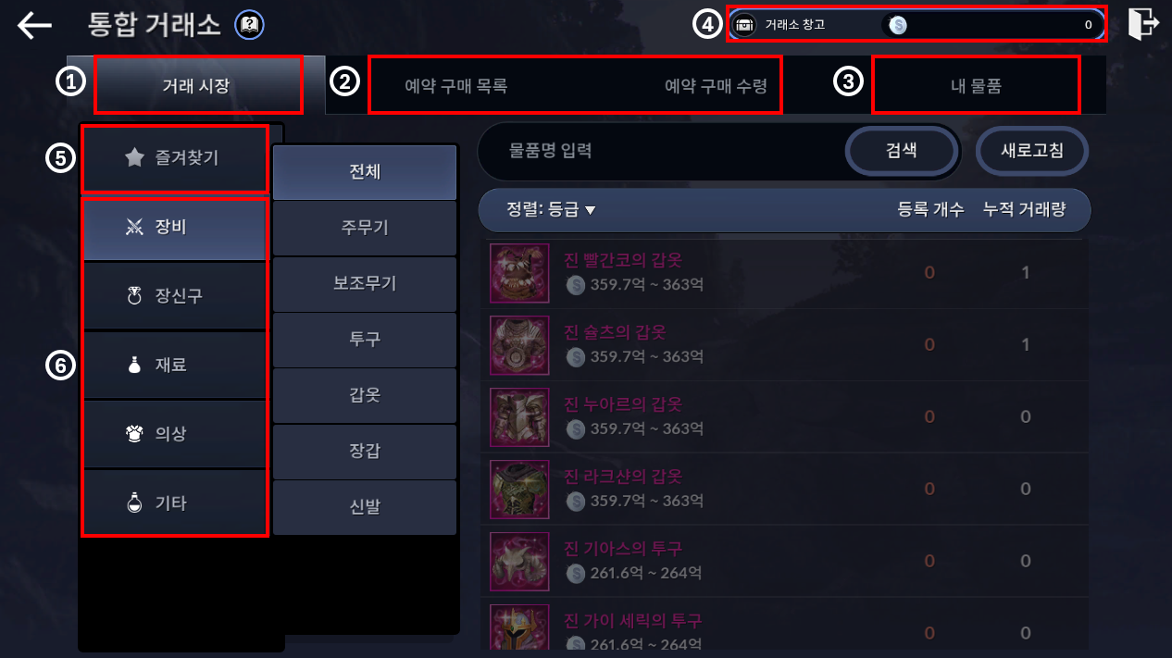This screenshot has width=1172, height=658.
Task: Choose the 재료 materials category
Action: point(176,365)
